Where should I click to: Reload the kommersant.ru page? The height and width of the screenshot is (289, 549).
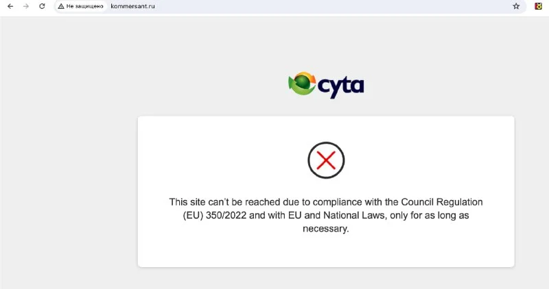coord(42,6)
